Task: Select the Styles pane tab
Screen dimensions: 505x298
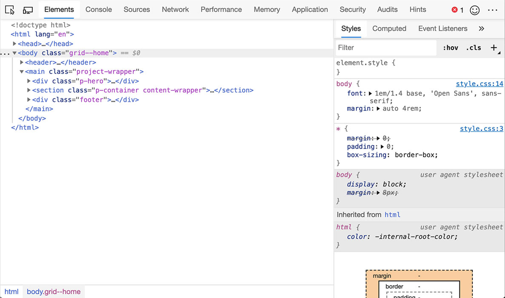Action: (x=351, y=28)
